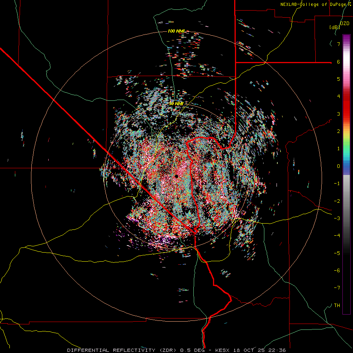353x353 pixels.
Task: Click the DIFFERENTIAL REFLECTIVITY (ZDR) title text
Action: pyautogui.click(x=123, y=350)
